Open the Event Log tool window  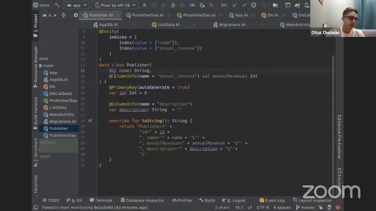pyautogui.click(x=272, y=200)
